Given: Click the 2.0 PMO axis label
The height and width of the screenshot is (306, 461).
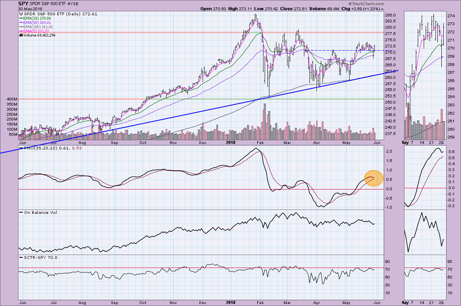Looking at the screenshot, I should tap(389, 151).
